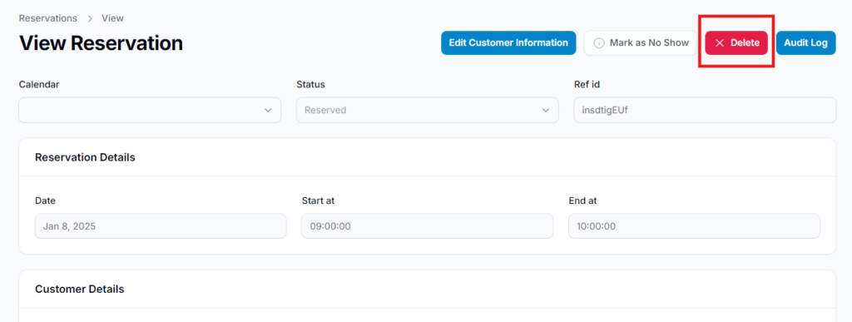Screen dimensions: 852x322
Task: Click the Ref id field
Action: point(705,110)
